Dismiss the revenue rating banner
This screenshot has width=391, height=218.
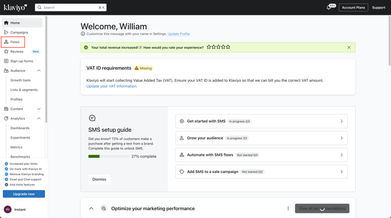coord(349,47)
